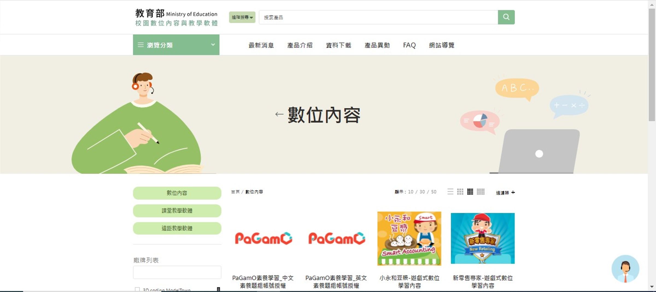This screenshot has height=292, width=656.
Task: Switch to list view layout icon
Action: 450,192
